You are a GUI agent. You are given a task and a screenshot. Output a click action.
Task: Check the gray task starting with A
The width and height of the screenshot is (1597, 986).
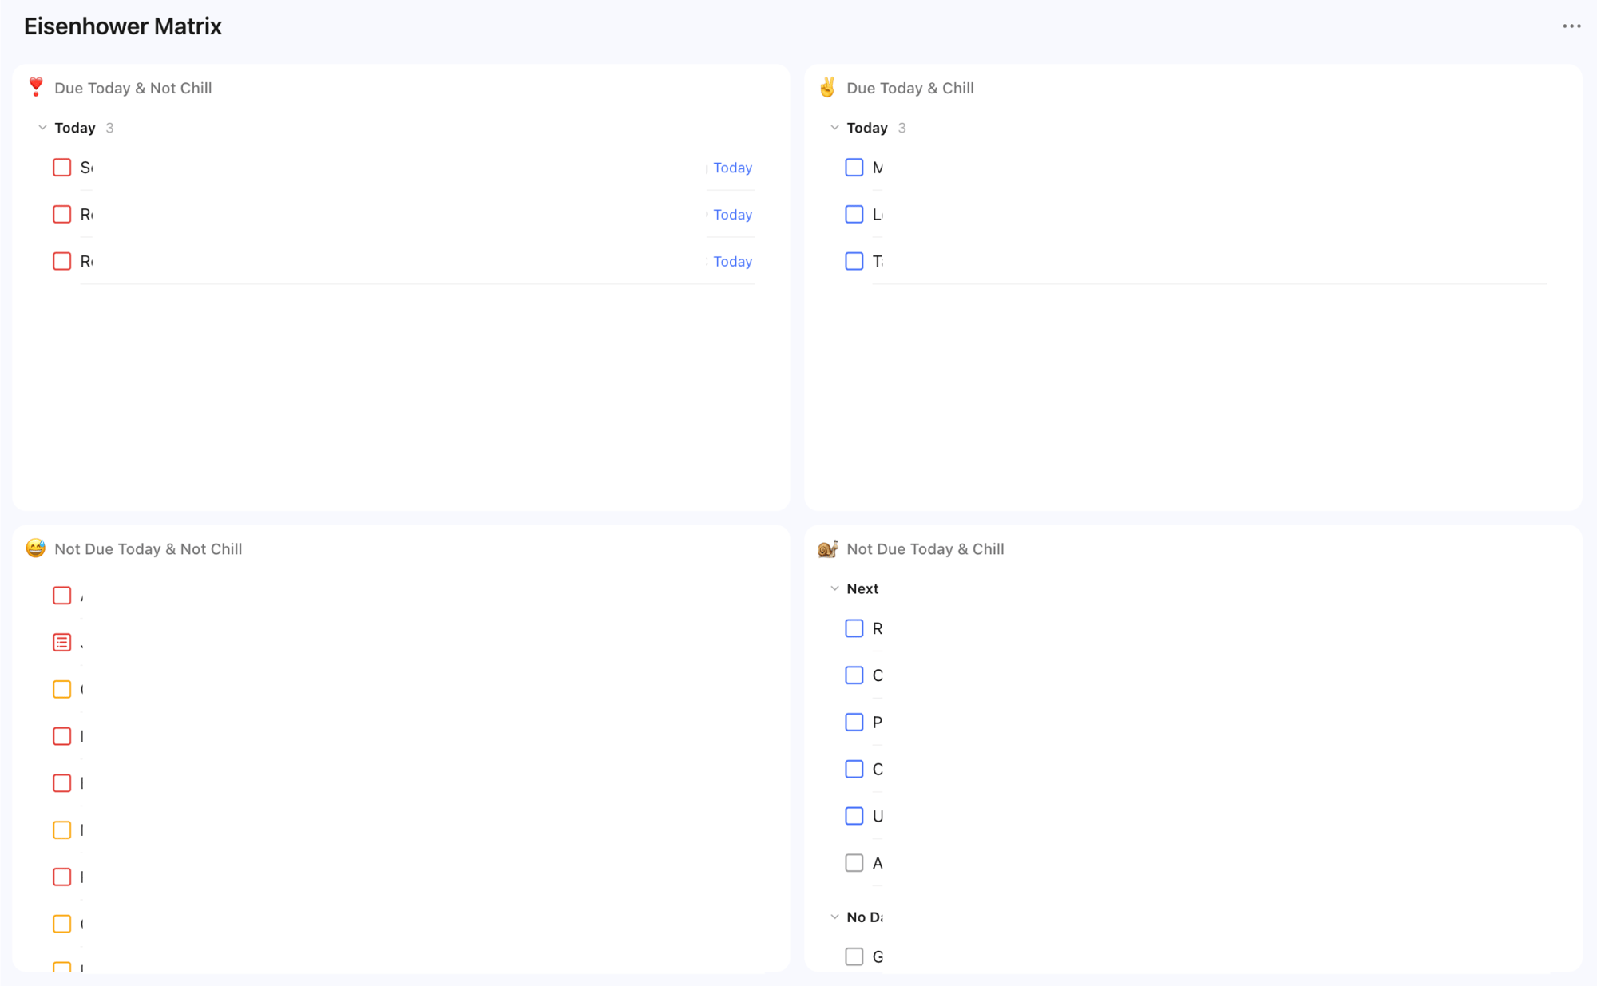click(x=854, y=863)
